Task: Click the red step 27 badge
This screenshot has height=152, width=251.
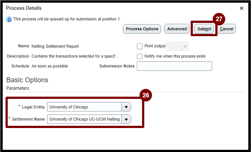Action: [219, 19]
